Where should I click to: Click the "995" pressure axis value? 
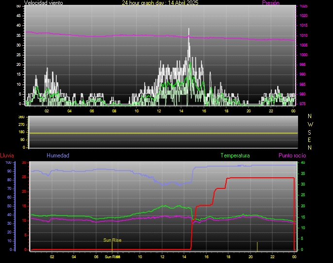(302, 64)
